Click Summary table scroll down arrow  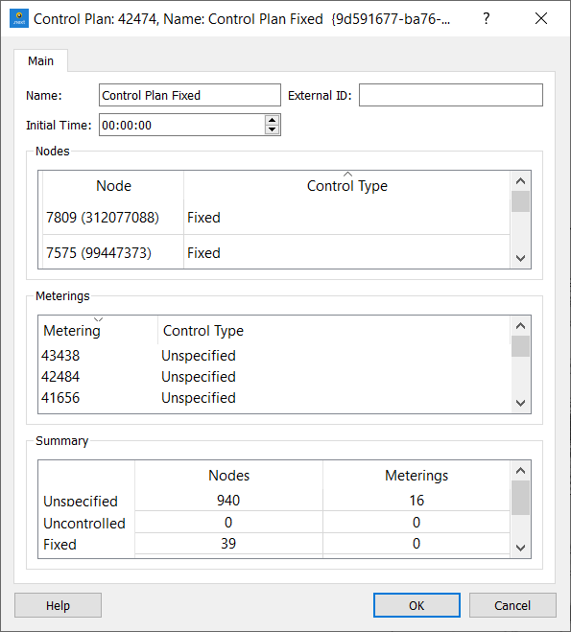click(520, 548)
